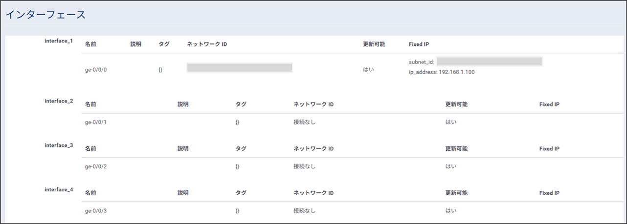Click the 説明 header in interface_3
This screenshot has height=224, width=627.
tap(183, 148)
